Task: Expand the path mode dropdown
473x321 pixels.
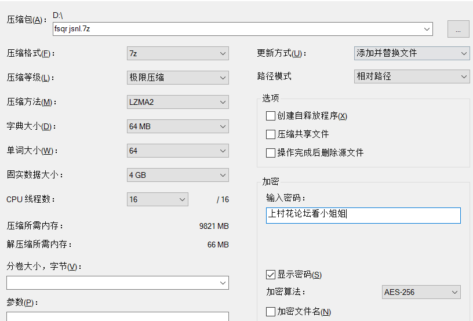Action: pyautogui.click(x=412, y=76)
